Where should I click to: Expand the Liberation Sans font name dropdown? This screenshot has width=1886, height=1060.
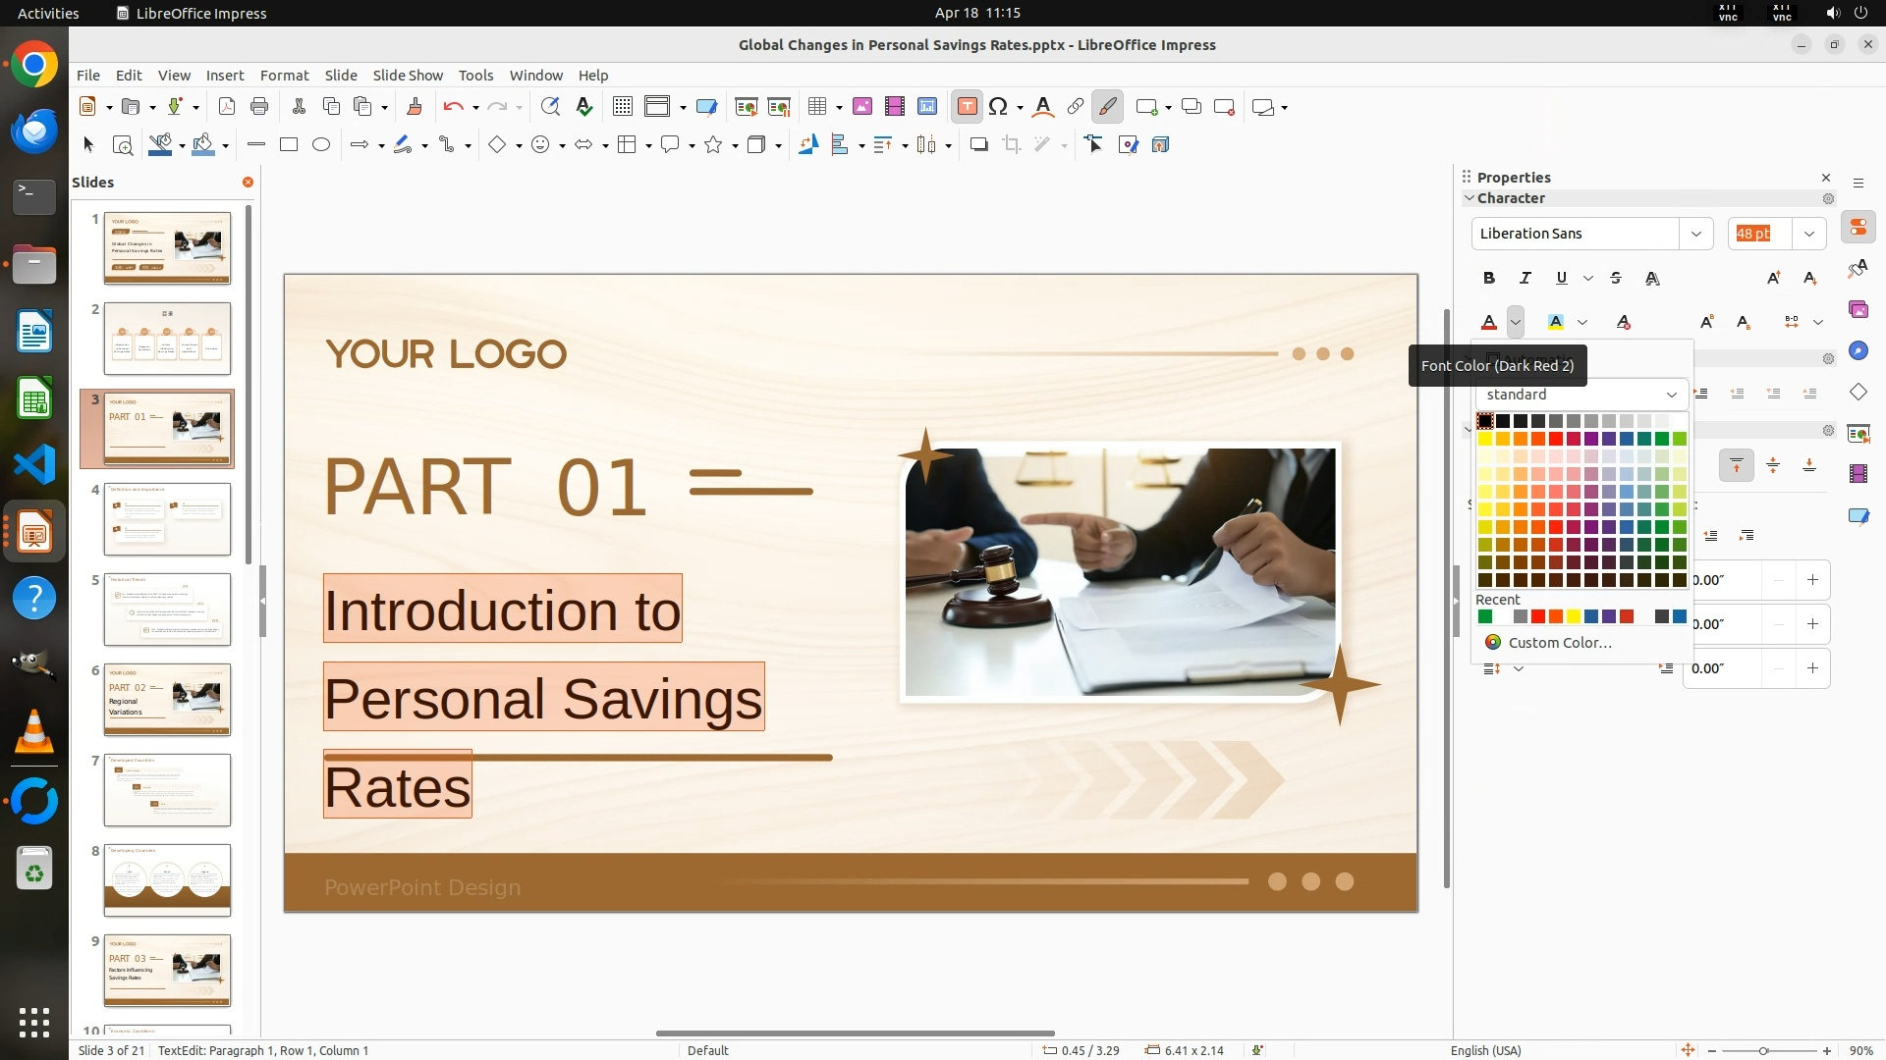point(1695,234)
